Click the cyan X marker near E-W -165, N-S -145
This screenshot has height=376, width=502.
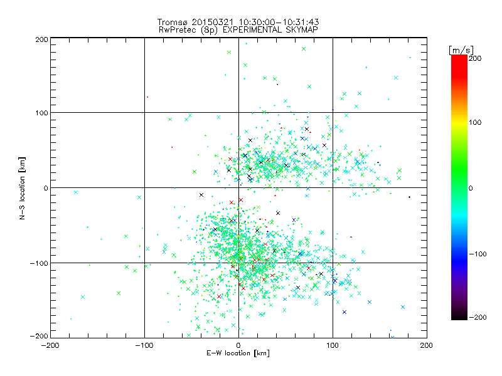83,297
